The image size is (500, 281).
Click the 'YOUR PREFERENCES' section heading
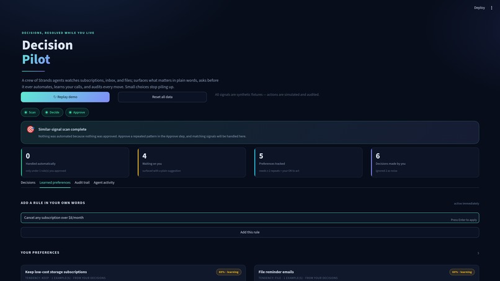[x=40, y=252]
